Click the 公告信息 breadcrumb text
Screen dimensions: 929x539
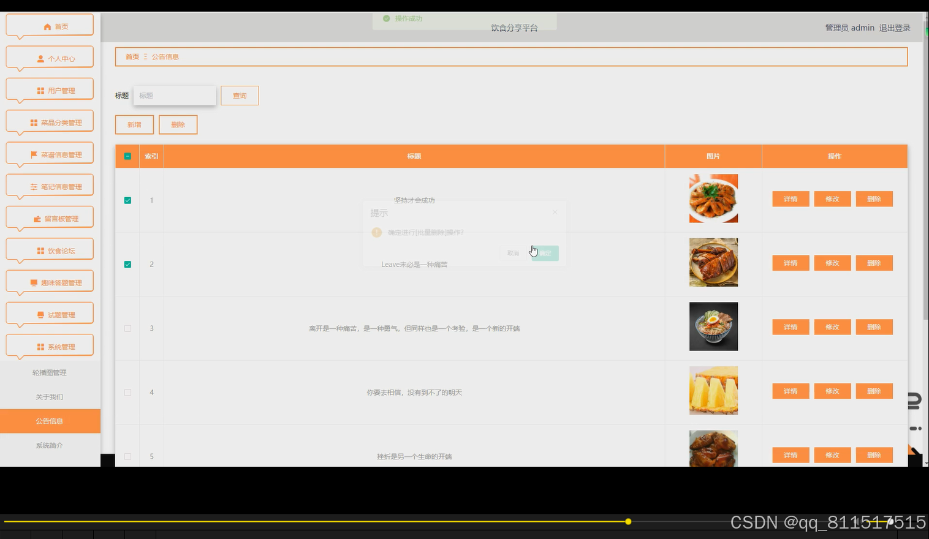tap(165, 56)
